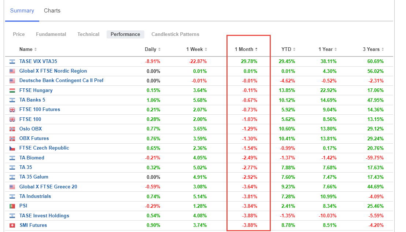
Task: Click Norway flag beside OBX Futures
Action: pos(12,139)
